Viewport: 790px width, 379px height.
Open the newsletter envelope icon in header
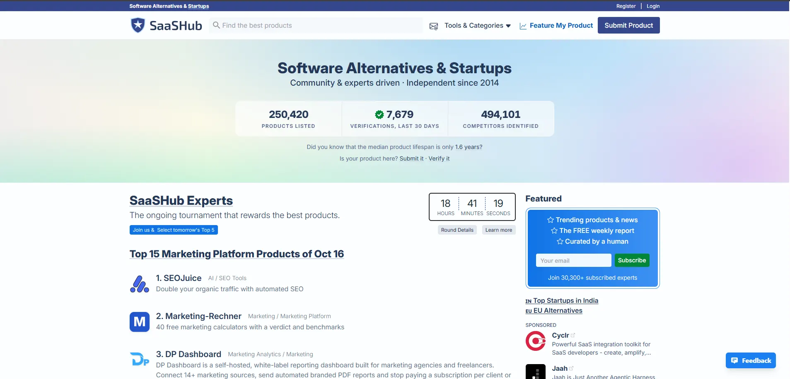[x=434, y=26]
